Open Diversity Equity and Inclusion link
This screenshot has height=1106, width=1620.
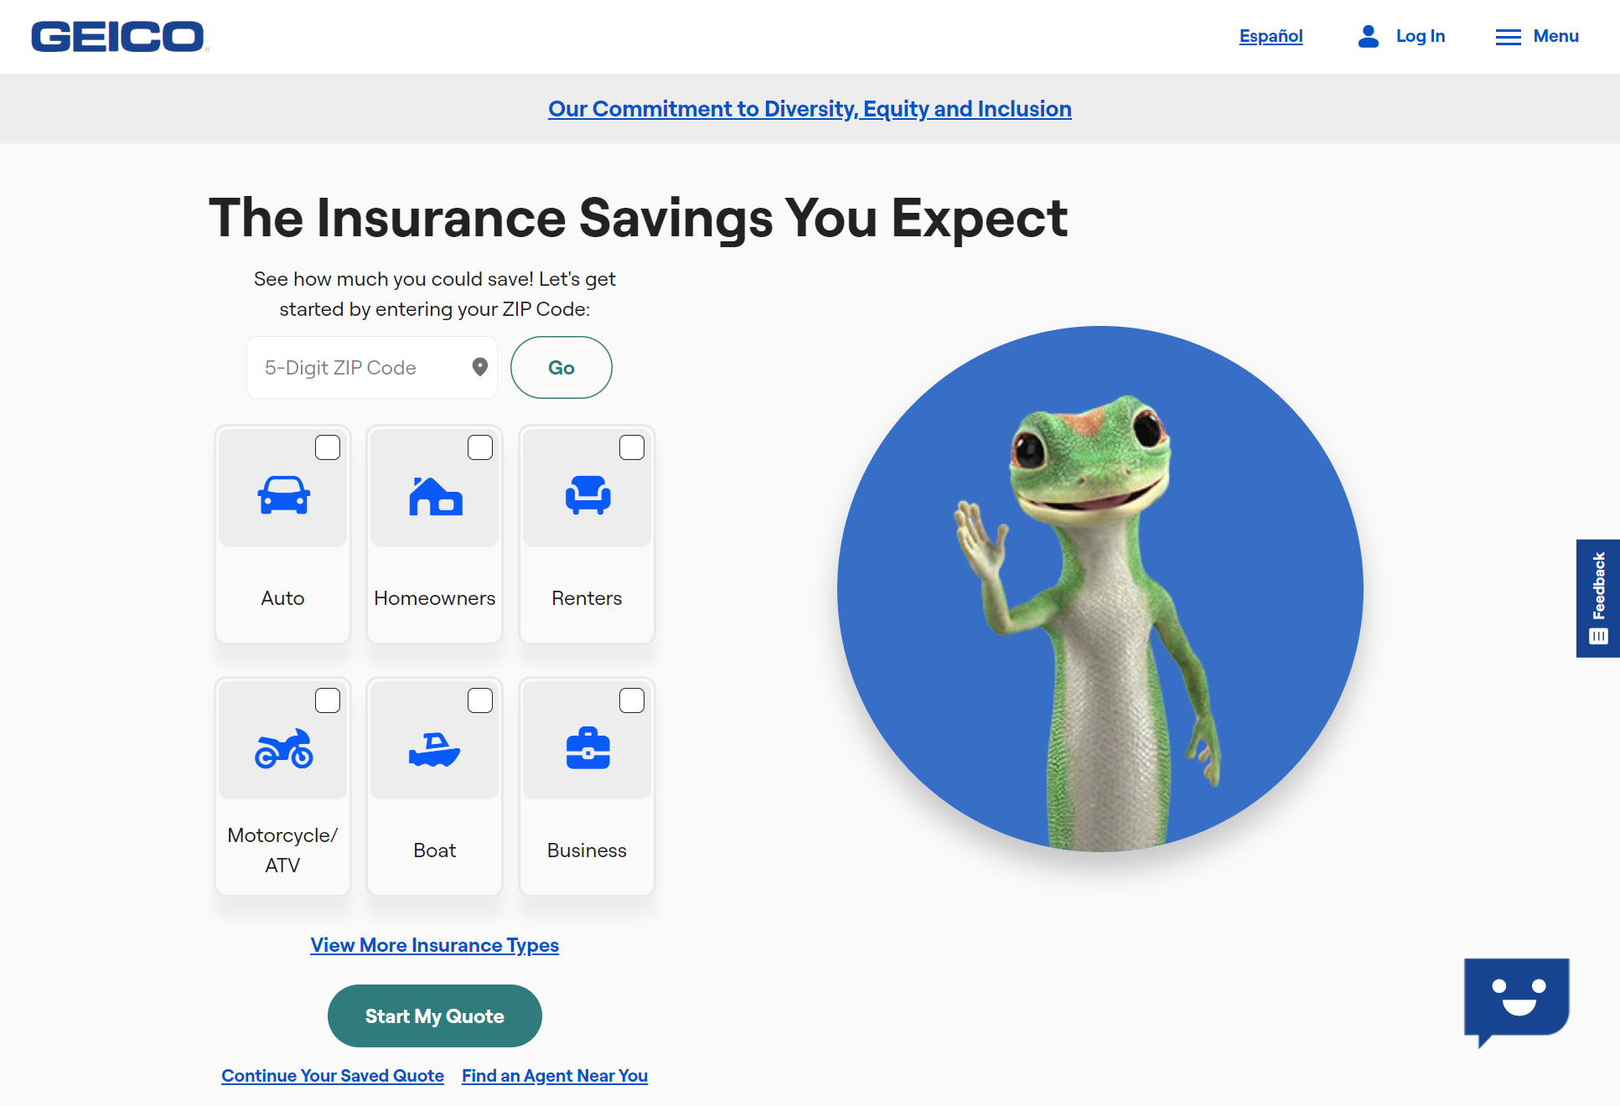[x=810, y=108]
